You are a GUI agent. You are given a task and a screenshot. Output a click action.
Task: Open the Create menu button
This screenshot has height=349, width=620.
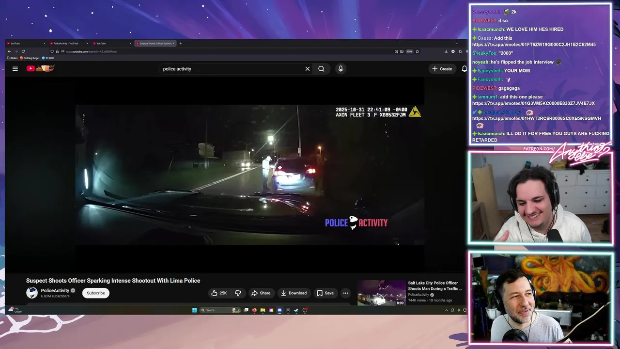442,69
